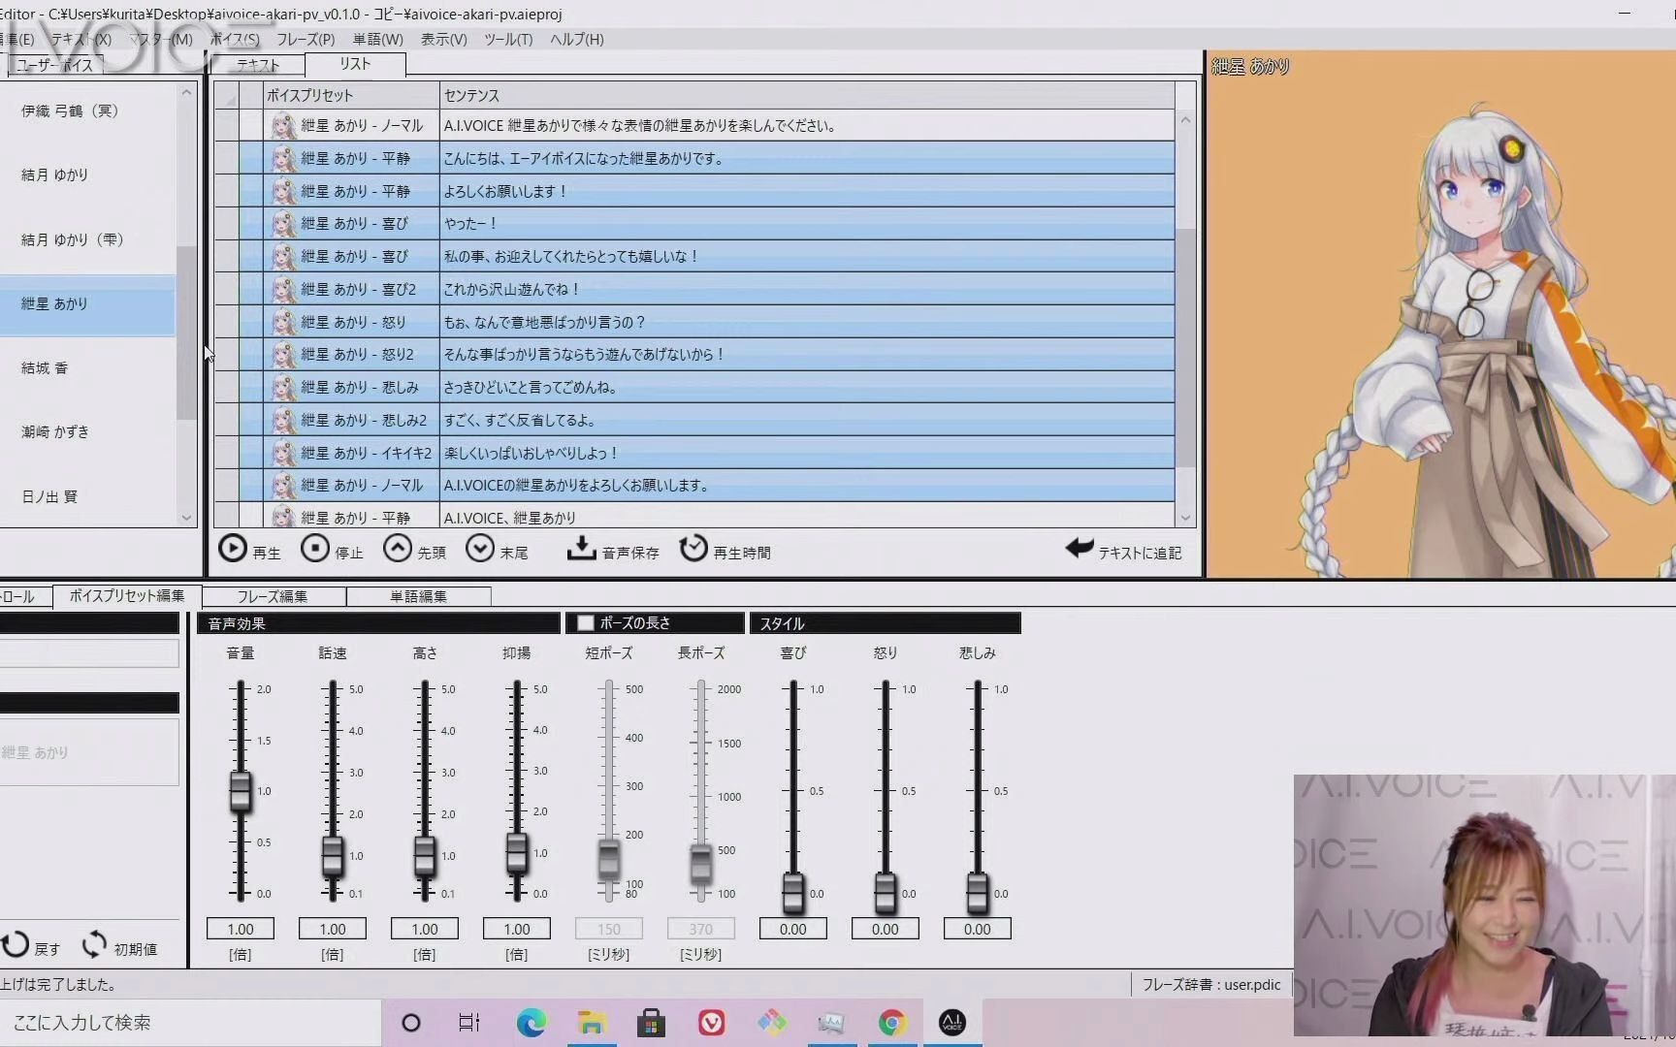This screenshot has height=1047, width=1676.
Task: Click the Cortana circle icon
Action: pyautogui.click(x=411, y=1023)
